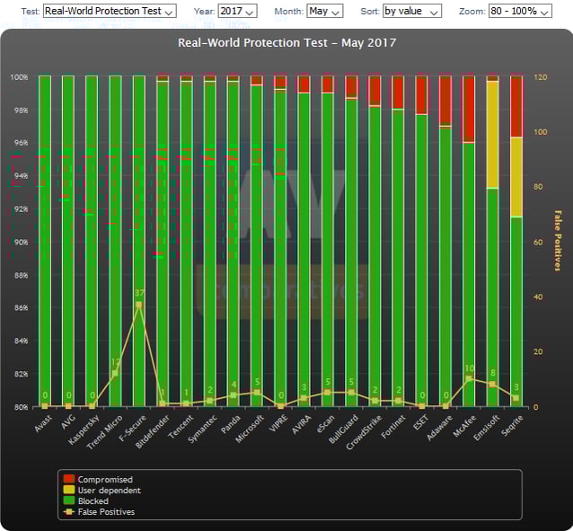573x531 pixels.
Task: Click the Trend Micro false positives marker labeled 12
Action: pos(115,374)
